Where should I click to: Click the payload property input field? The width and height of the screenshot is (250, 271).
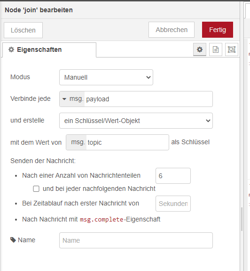(148, 99)
